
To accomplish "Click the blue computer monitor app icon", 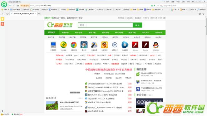I will coord(53,45).
